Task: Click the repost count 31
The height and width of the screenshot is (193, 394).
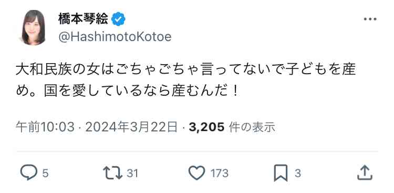Action: 132,174
